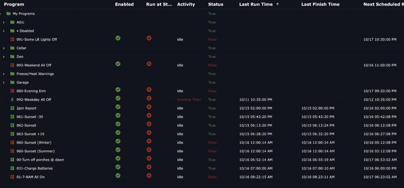The image size is (404, 188).
Task: Click the running-man icon for 092-Weekday All Off
Action: (12, 99)
